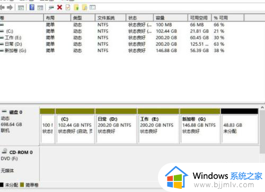Sort by the 状态 column header
Viewport: 265px width, 192px height.
pos(140,18)
